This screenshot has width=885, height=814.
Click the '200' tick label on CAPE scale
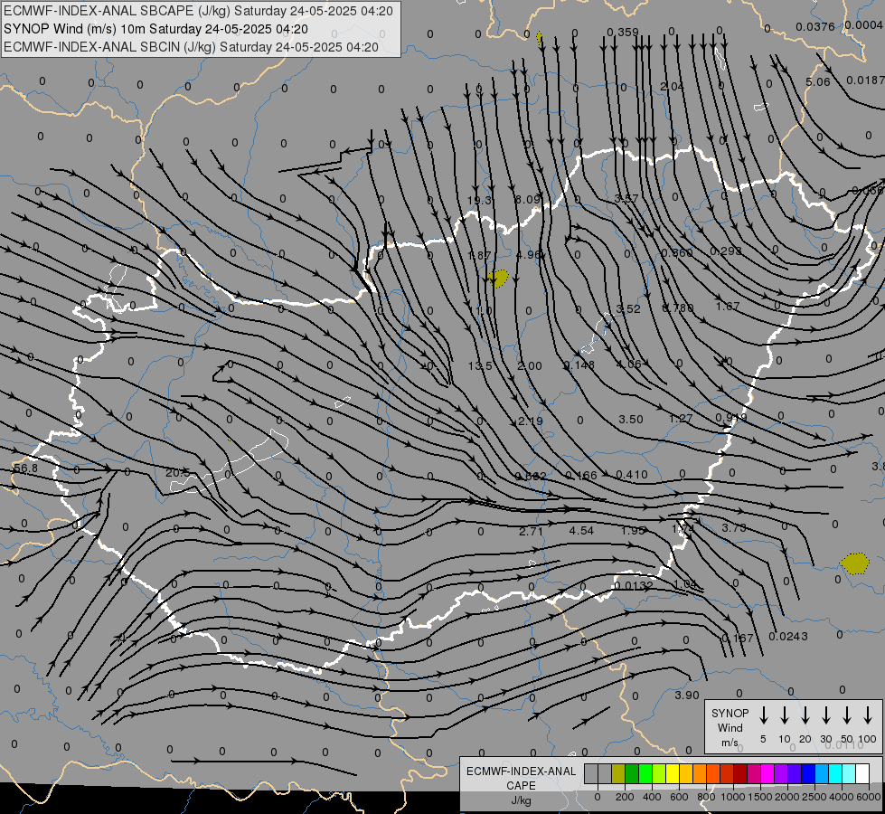625,797
